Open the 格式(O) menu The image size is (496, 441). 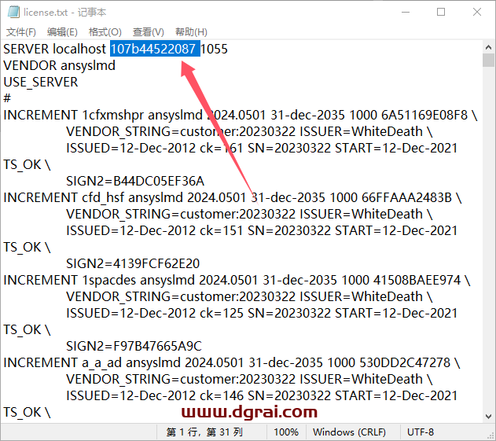click(x=105, y=32)
